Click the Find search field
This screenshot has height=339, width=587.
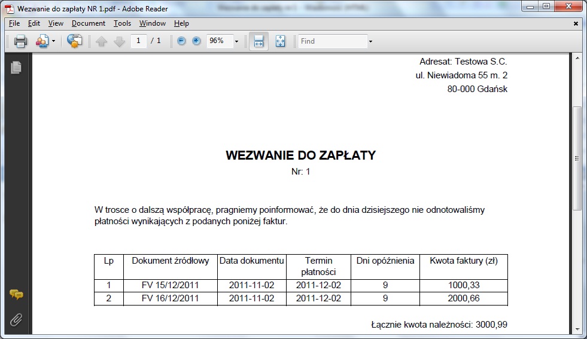tap(333, 41)
